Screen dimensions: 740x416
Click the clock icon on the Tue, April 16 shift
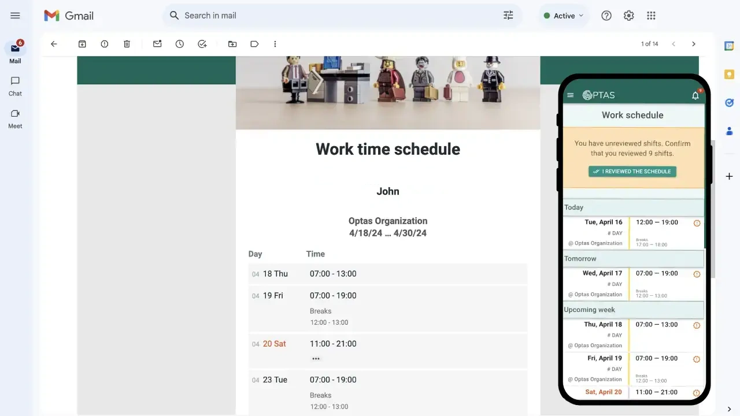(x=697, y=223)
